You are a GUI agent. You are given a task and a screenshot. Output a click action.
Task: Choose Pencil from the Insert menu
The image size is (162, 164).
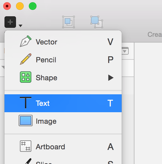pyautogui.click(x=63, y=60)
